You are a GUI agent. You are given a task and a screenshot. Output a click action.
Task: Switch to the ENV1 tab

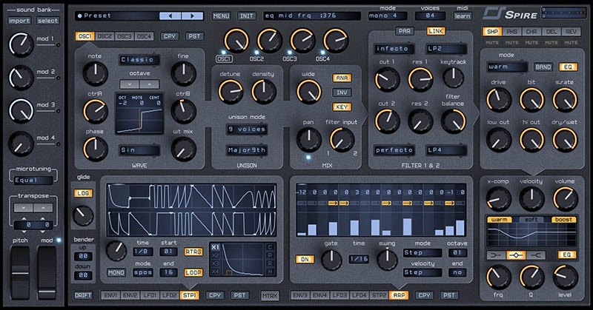[x=110, y=295]
